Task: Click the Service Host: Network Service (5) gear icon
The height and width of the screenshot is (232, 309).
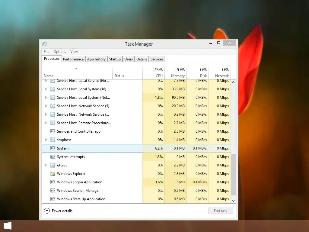Action: coord(53,106)
